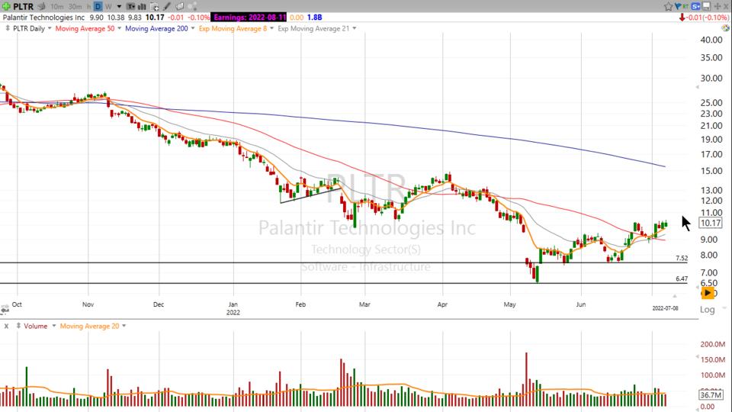
Task: Click the add indicator icon
Action: click(x=155, y=7)
